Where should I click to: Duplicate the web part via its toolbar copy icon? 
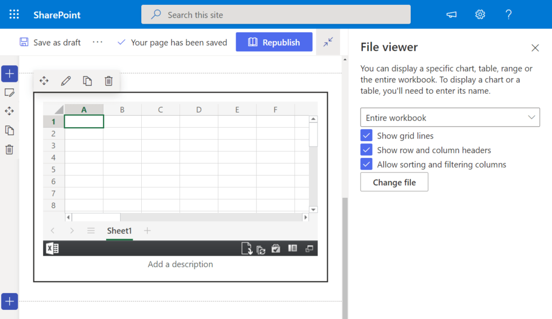pos(87,81)
